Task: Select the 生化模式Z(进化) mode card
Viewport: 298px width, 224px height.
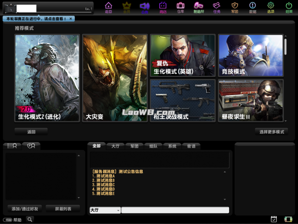Action: click(47, 78)
